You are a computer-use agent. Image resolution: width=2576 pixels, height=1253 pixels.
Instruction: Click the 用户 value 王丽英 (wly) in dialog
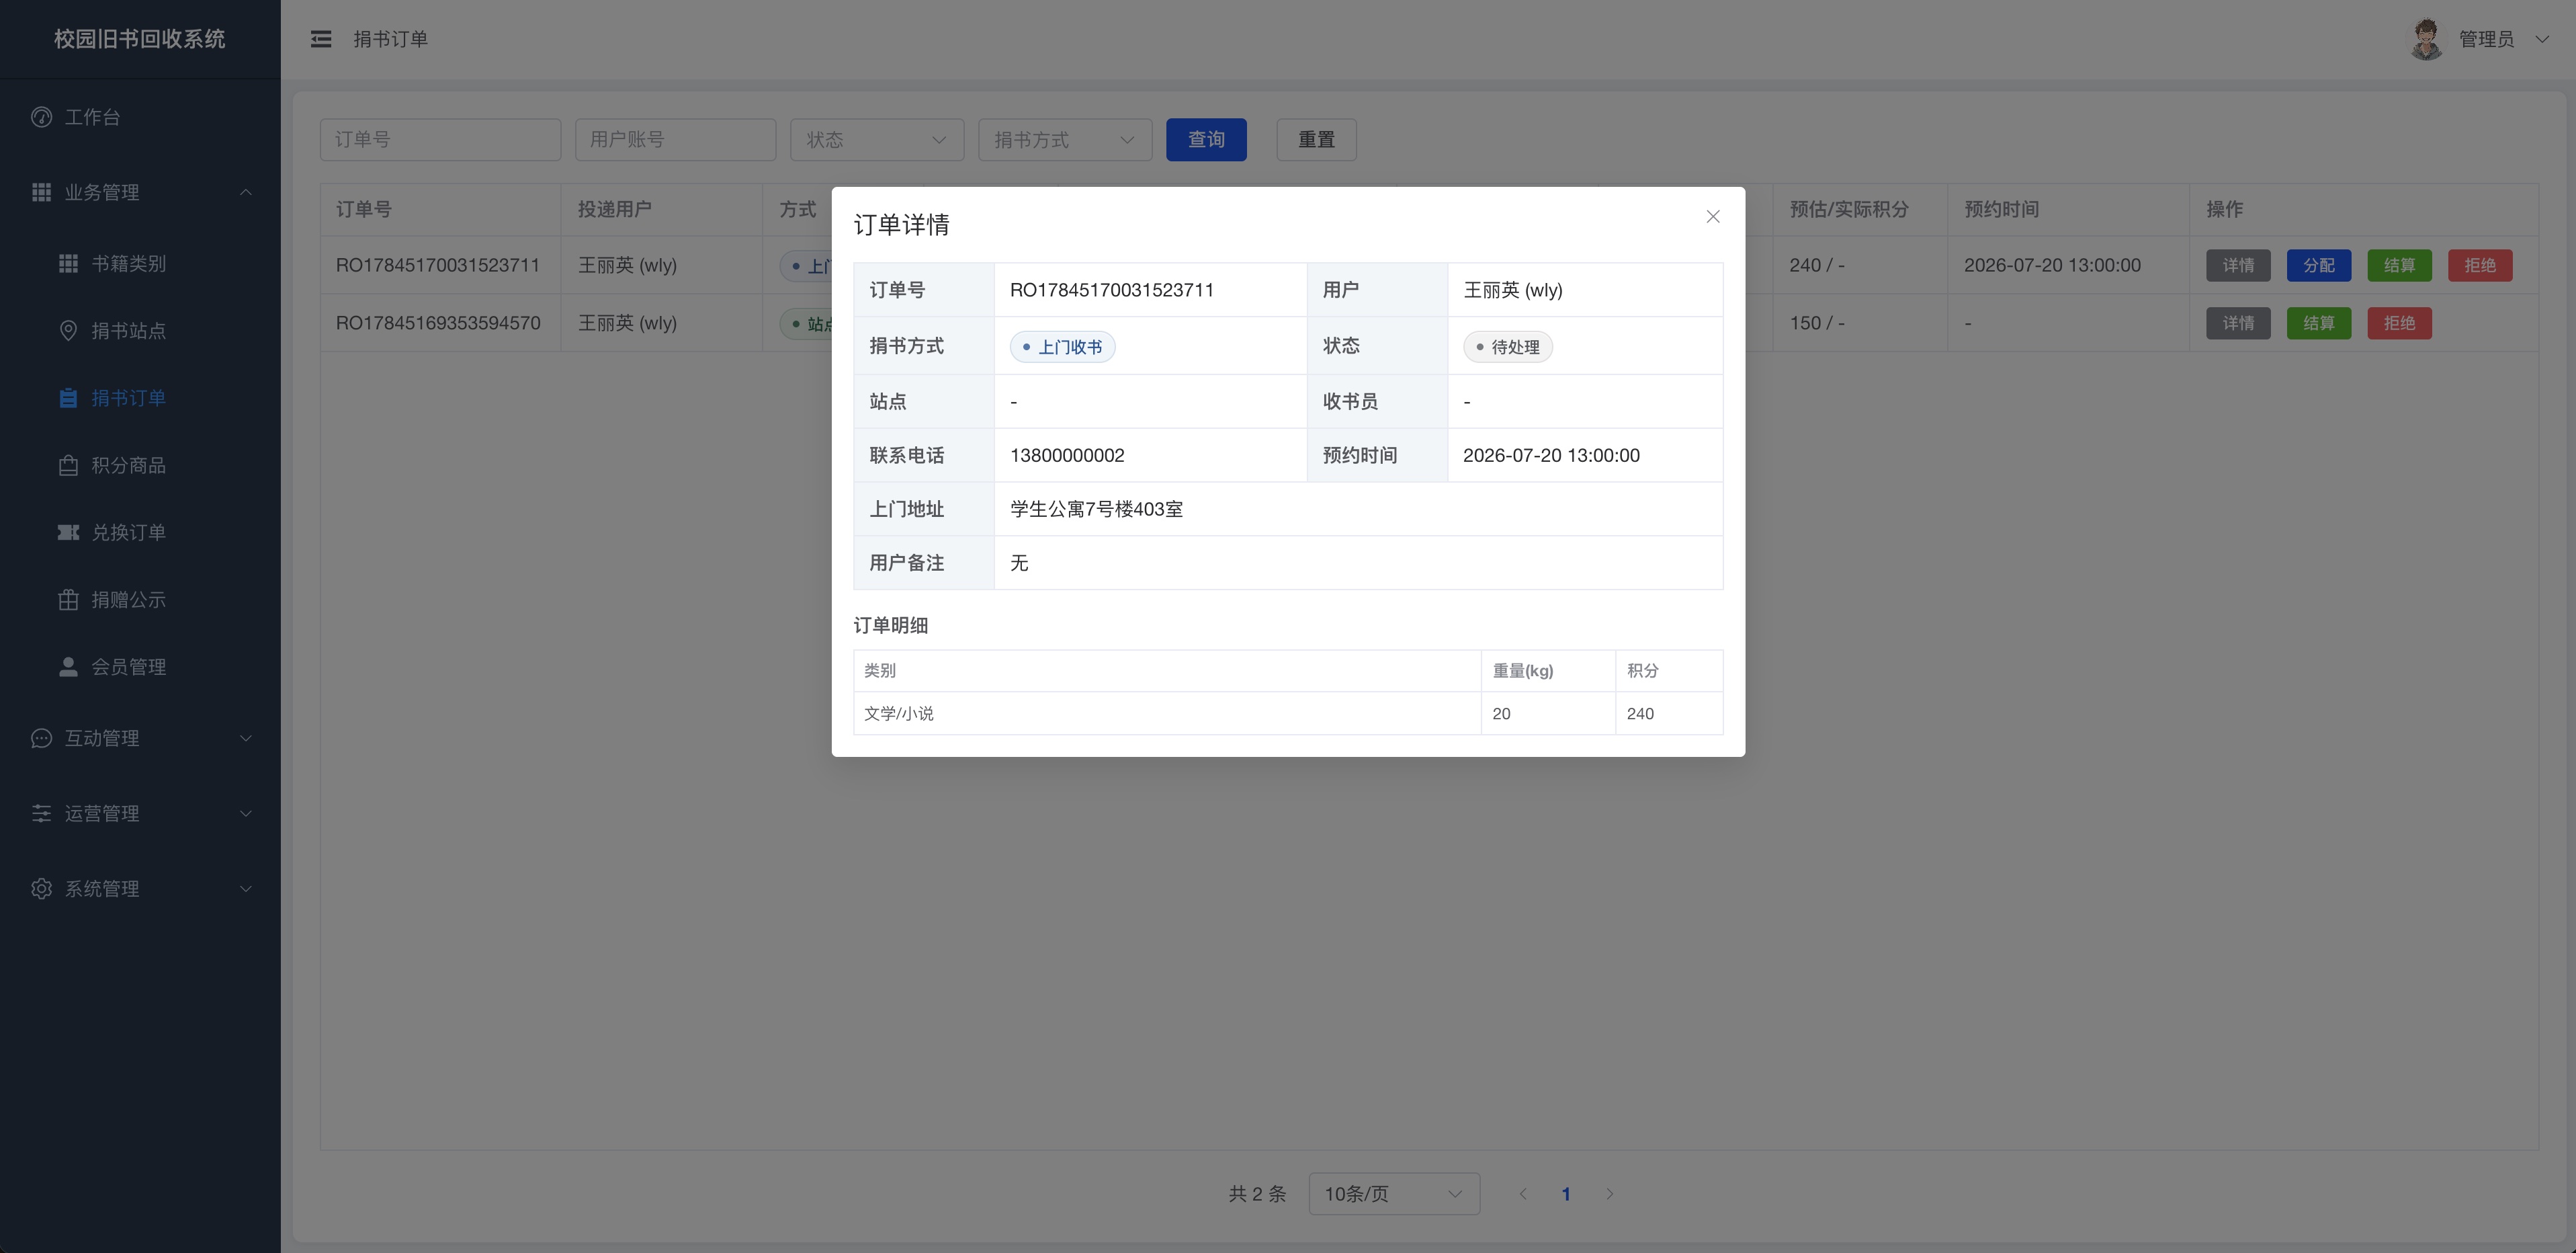coord(1512,290)
